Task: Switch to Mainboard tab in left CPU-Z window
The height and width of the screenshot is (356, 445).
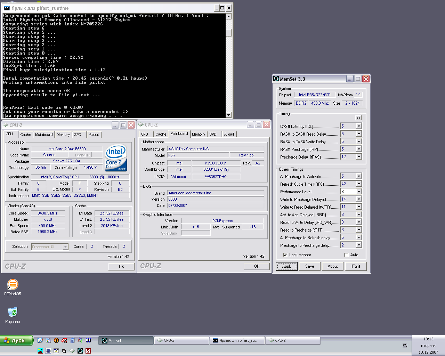Action: click(44, 135)
